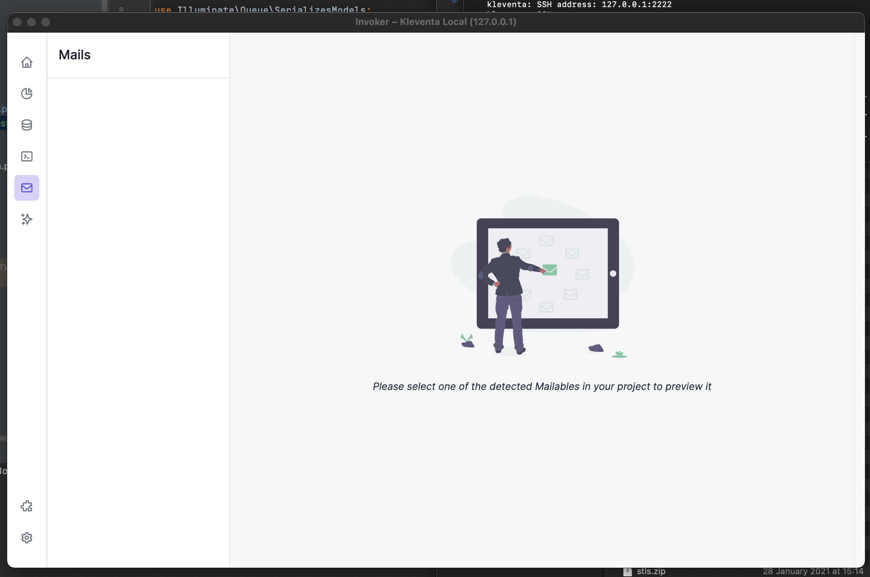Open the Tinker terminal panel

point(26,156)
